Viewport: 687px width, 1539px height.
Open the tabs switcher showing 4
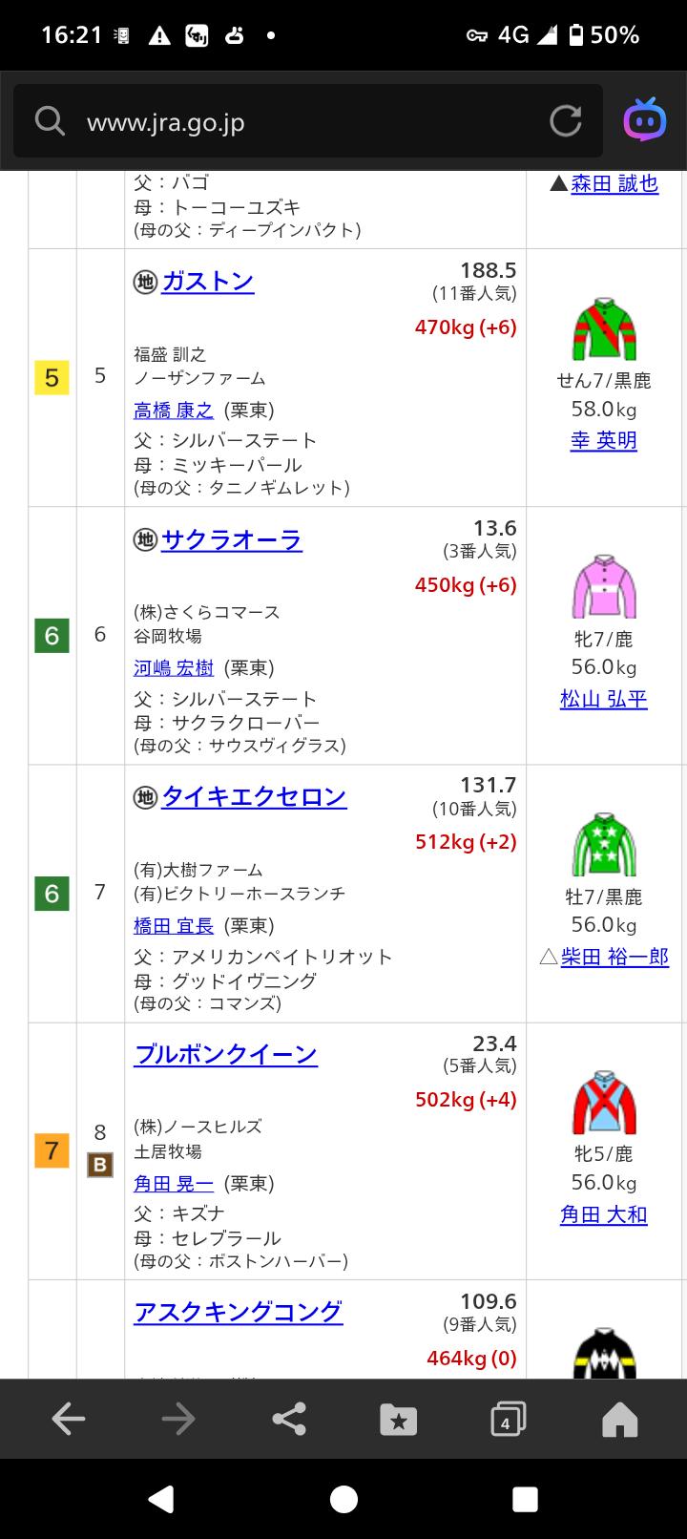pyautogui.click(x=508, y=1420)
